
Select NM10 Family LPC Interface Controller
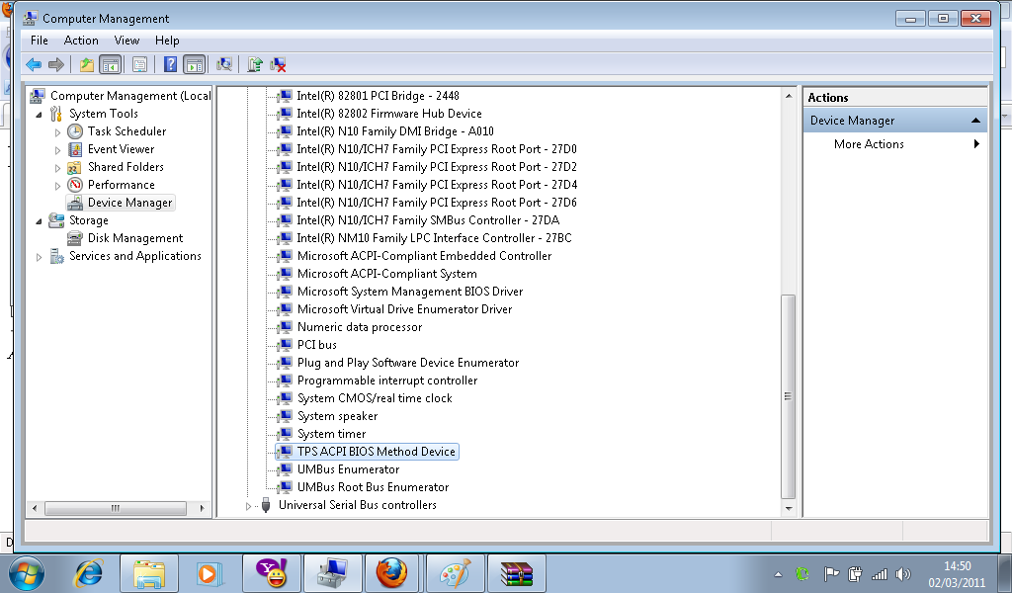click(x=434, y=238)
